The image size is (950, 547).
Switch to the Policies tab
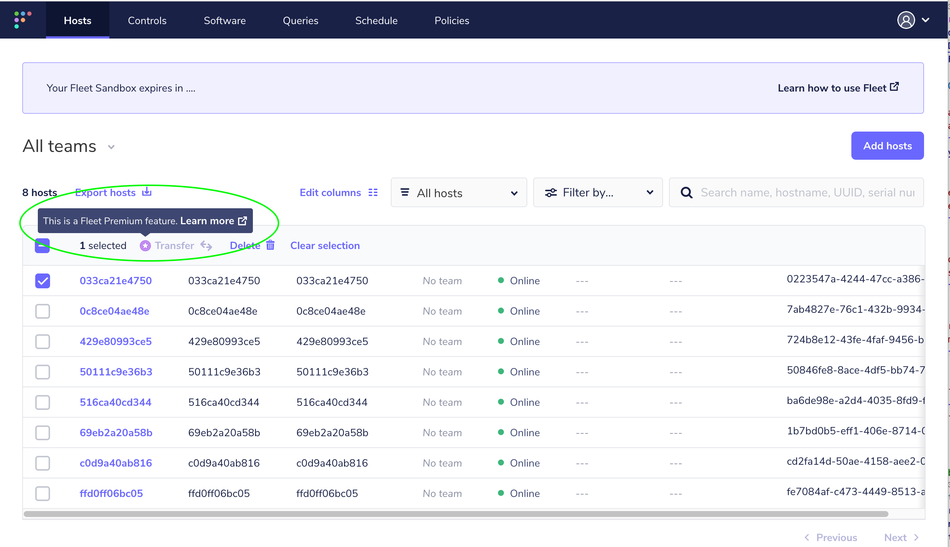pyautogui.click(x=452, y=20)
